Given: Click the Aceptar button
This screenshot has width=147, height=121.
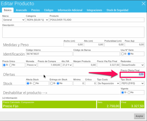Looking at the screenshot, I should (x=139, y=116).
